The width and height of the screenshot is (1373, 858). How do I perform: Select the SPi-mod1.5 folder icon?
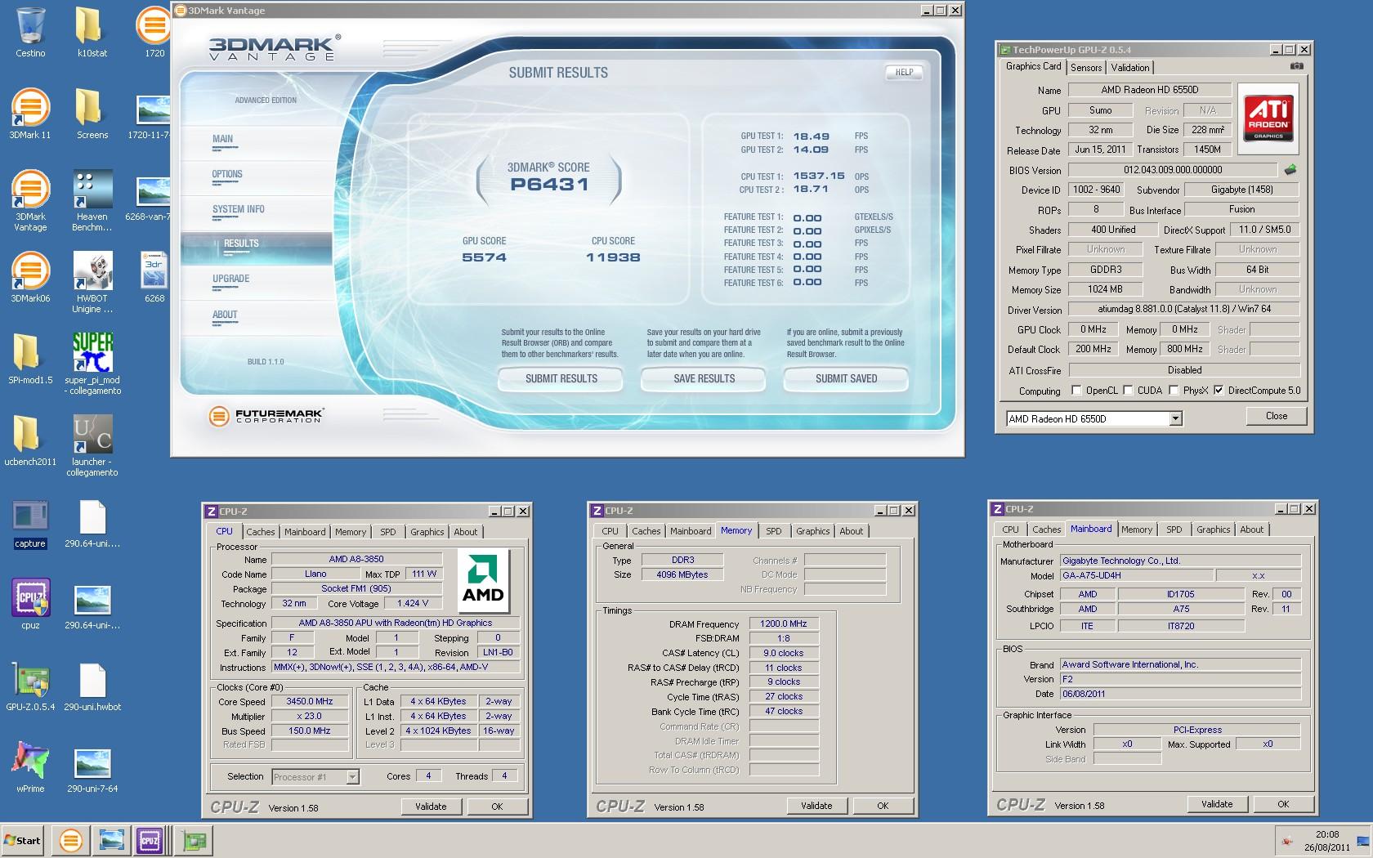pos(30,360)
